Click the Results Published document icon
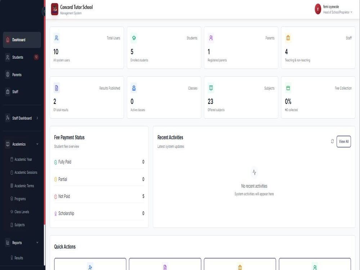The image size is (360, 270). pyautogui.click(x=57, y=88)
